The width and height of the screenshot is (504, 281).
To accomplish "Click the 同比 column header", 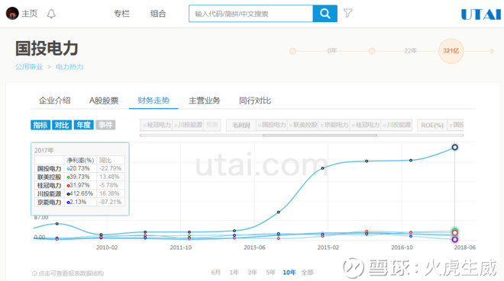I will tap(105, 160).
